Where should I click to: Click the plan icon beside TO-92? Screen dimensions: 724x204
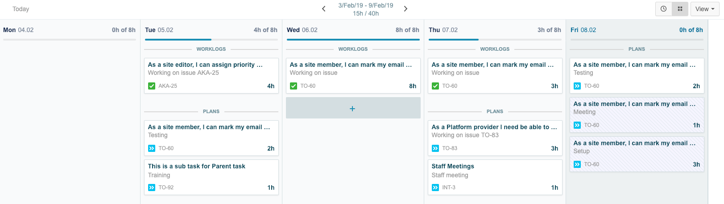(152, 188)
